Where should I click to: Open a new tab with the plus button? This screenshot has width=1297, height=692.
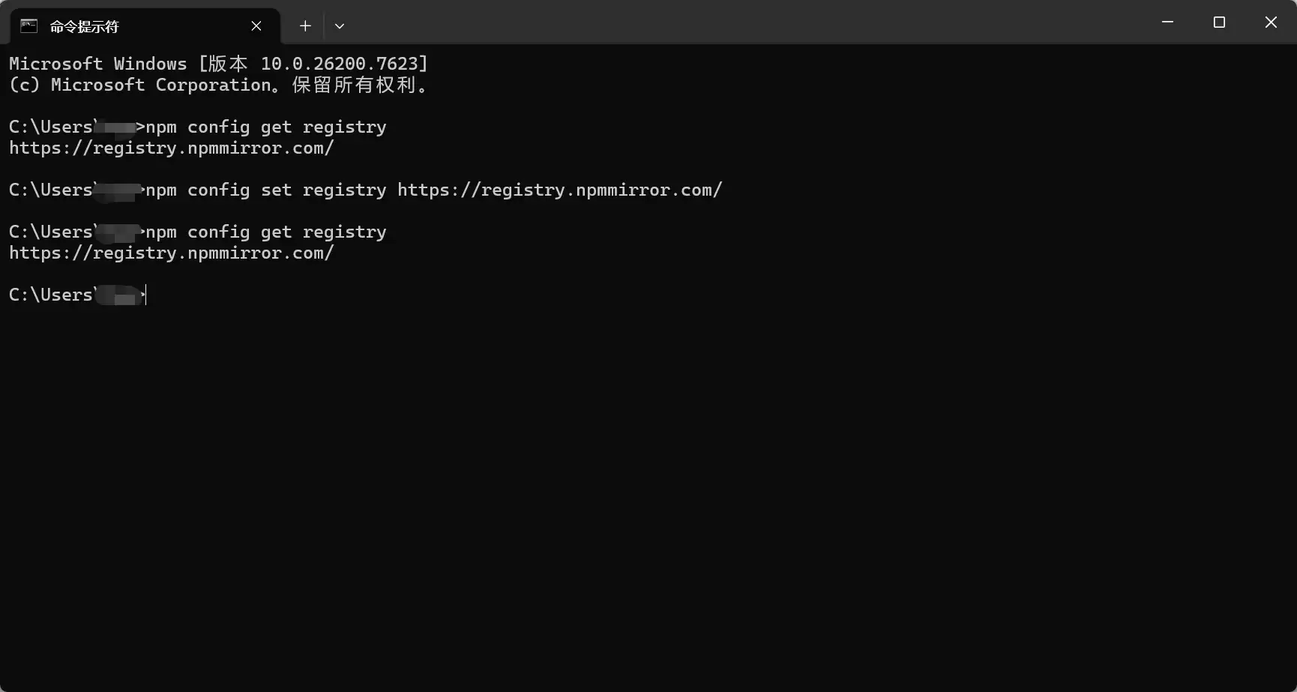pos(305,26)
